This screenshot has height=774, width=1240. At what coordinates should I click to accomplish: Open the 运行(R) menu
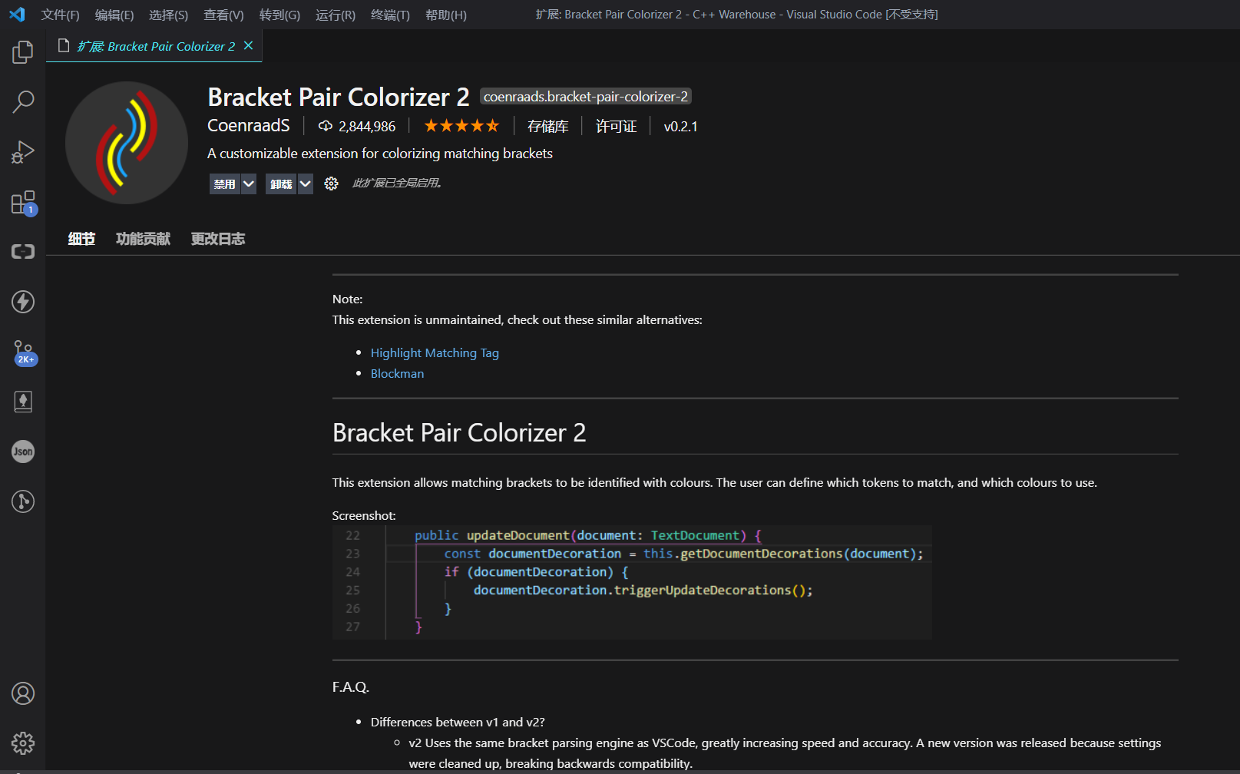click(336, 15)
